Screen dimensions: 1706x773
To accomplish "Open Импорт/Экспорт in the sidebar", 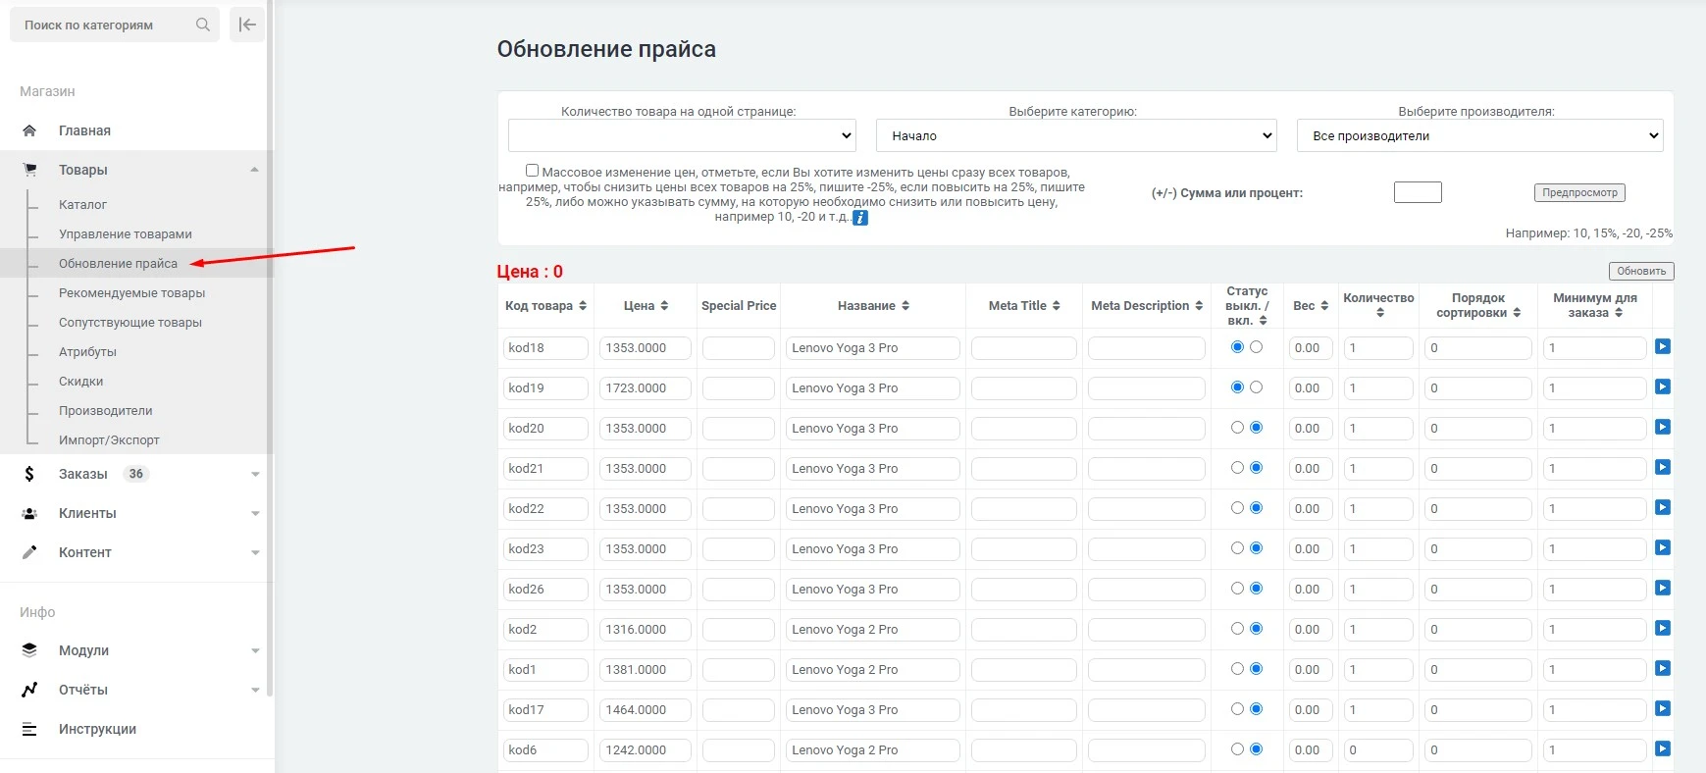I will click(x=109, y=439).
